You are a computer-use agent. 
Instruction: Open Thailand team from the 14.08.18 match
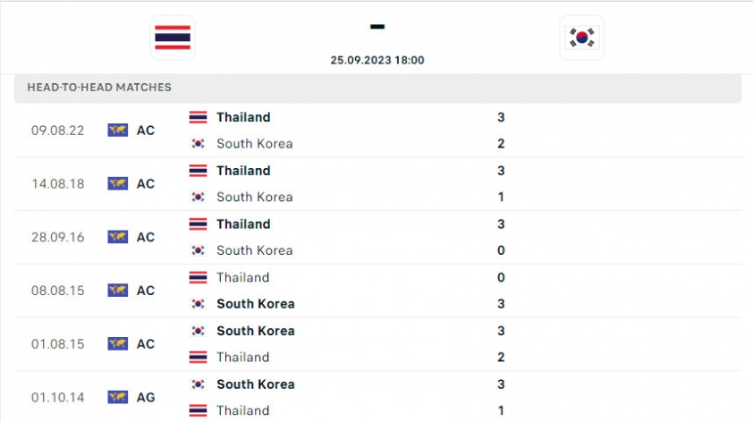pyautogui.click(x=243, y=171)
